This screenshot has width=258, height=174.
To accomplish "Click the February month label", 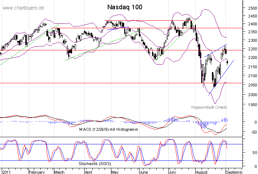I will [37, 172].
